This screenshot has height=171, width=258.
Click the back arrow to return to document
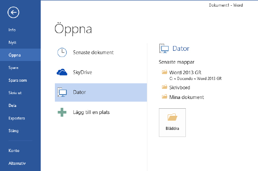pos(13,12)
